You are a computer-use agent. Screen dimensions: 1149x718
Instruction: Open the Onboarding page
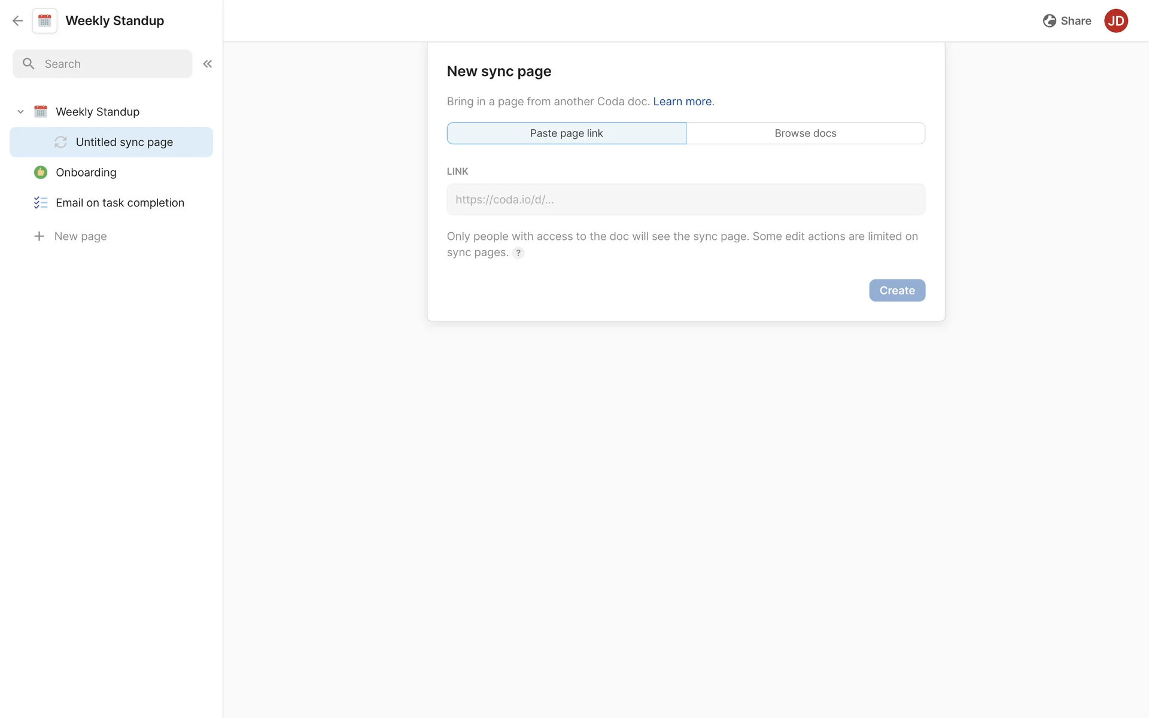pos(86,172)
